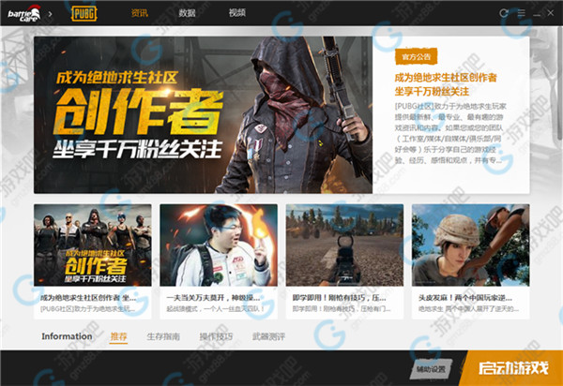
Task: Select the 推荐 category tab
Action: pos(118,336)
